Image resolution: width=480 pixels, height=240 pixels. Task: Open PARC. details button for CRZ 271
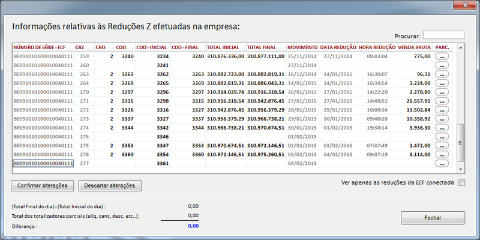point(442,101)
